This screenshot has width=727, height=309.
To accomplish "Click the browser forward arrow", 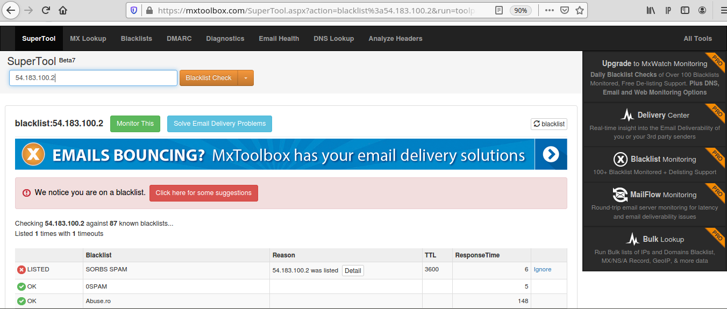I will point(28,10).
